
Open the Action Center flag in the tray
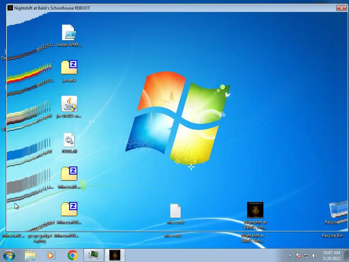point(298,256)
